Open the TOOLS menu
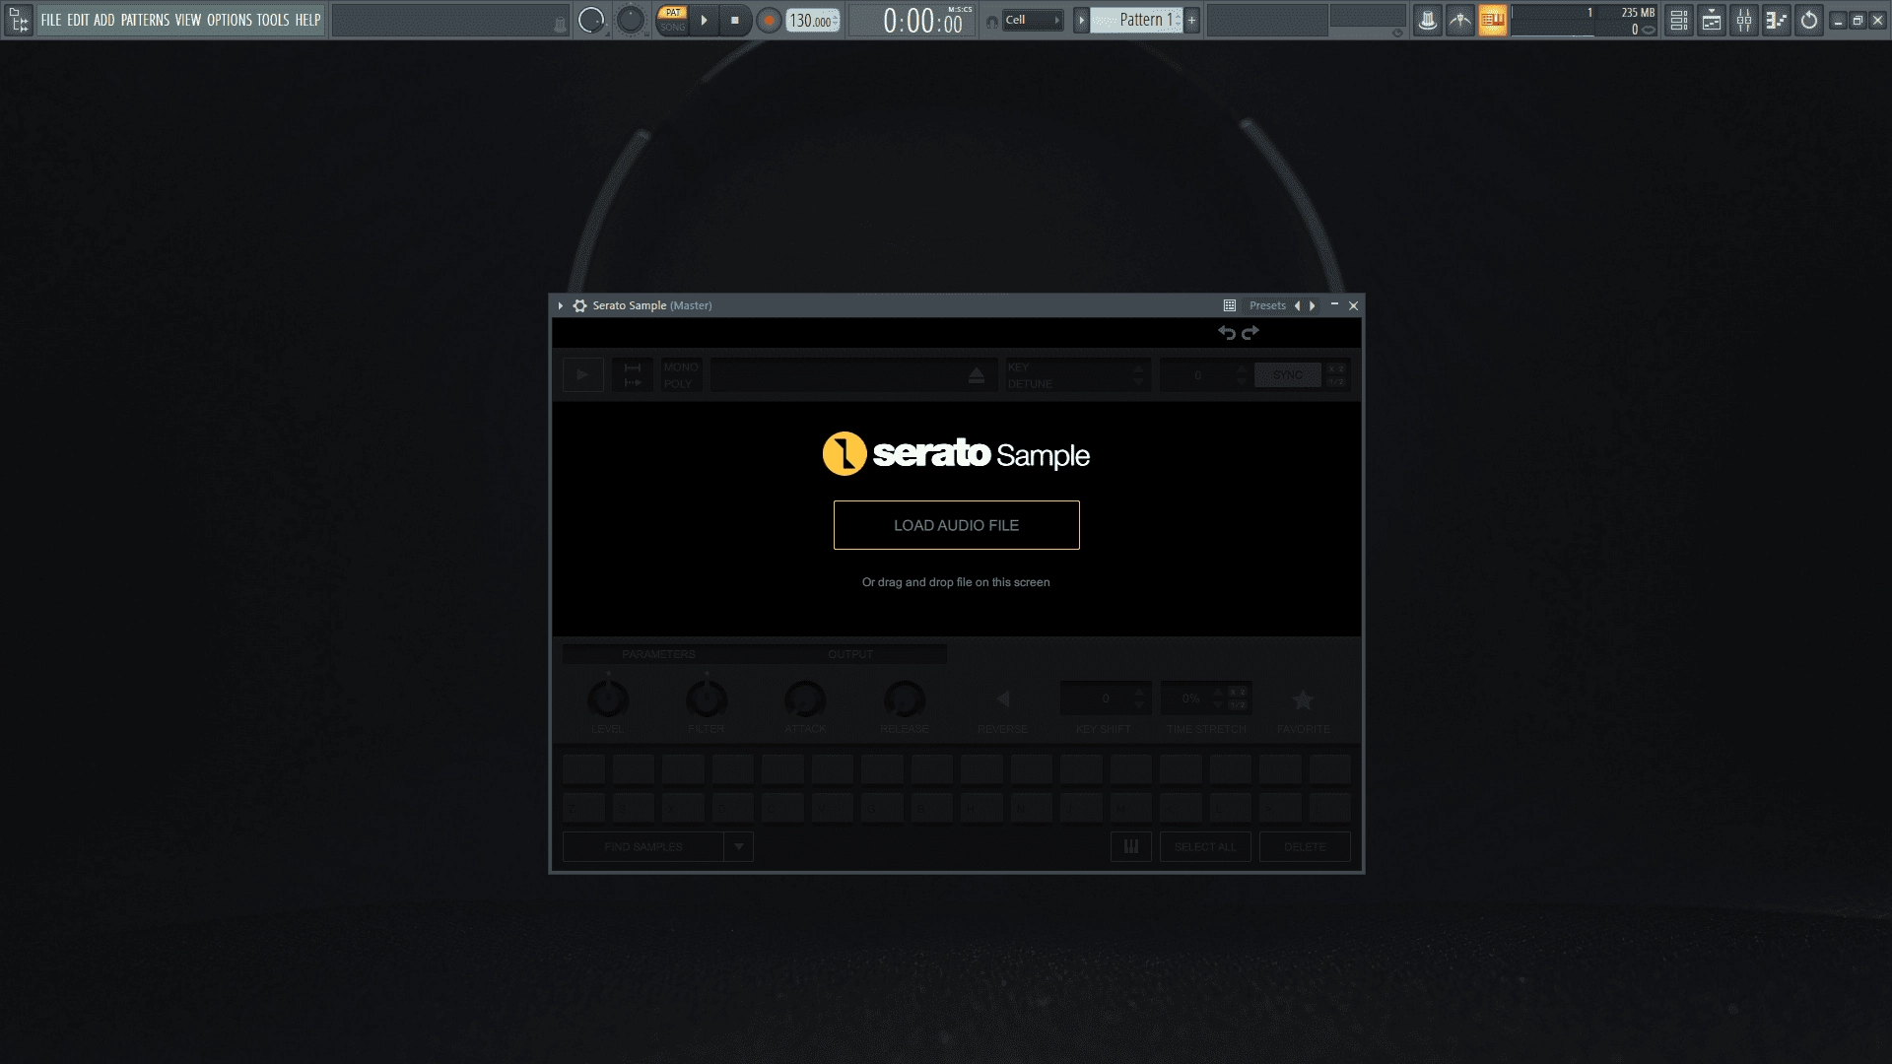Screen dimensions: 1892x1064 pyautogui.click(x=273, y=20)
